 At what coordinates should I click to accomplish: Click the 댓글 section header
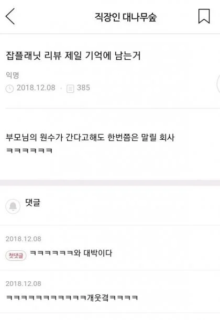click(32, 203)
